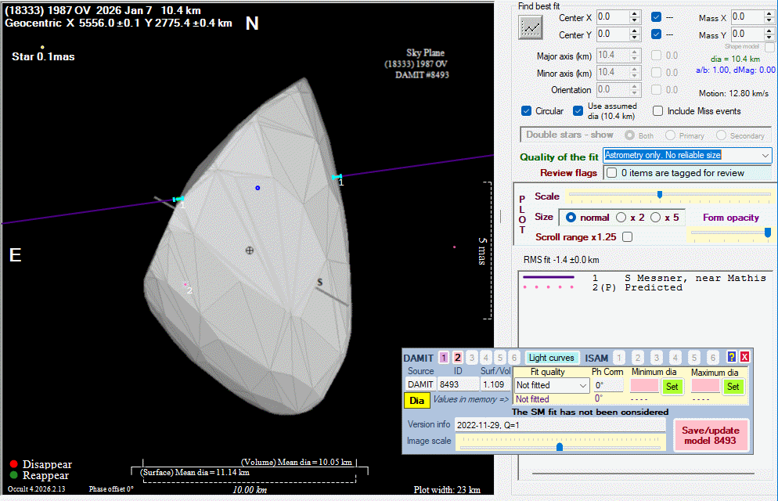This screenshot has width=778, height=501.
Task: Open the blue help question mark icon
Action: tap(732, 358)
